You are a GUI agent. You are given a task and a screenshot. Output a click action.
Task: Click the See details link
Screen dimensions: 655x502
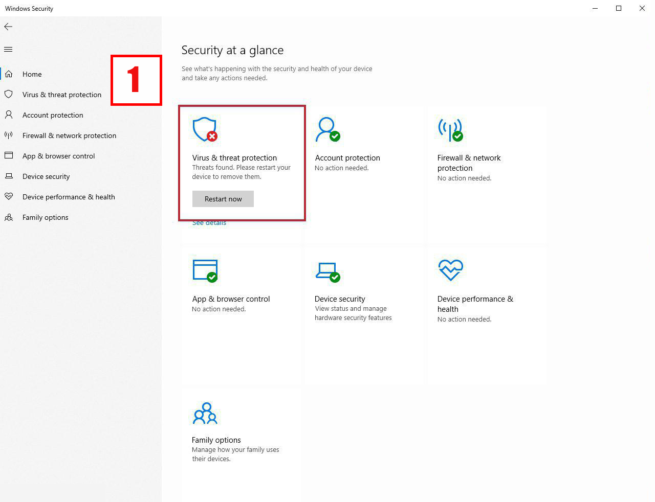(x=209, y=223)
